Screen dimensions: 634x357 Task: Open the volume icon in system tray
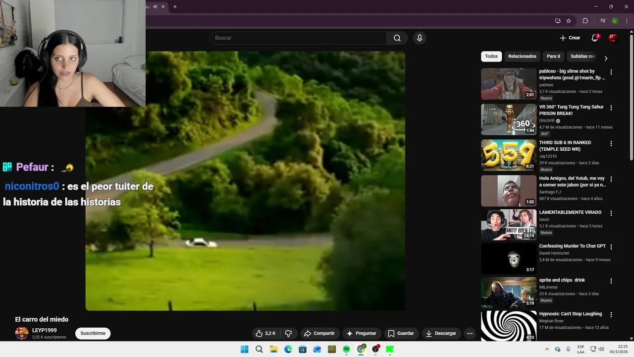pos(601,349)
